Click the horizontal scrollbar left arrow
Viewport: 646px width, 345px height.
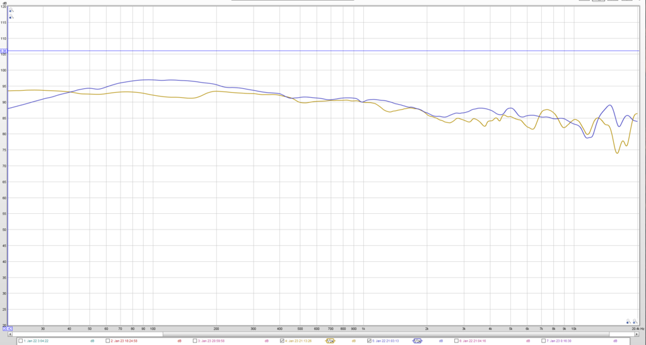click(x=10, y=334)
